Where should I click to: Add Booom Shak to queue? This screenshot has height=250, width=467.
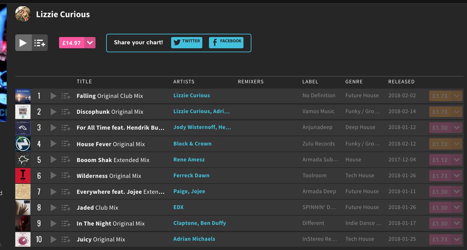pyautogui.click(x=66, y=160)
